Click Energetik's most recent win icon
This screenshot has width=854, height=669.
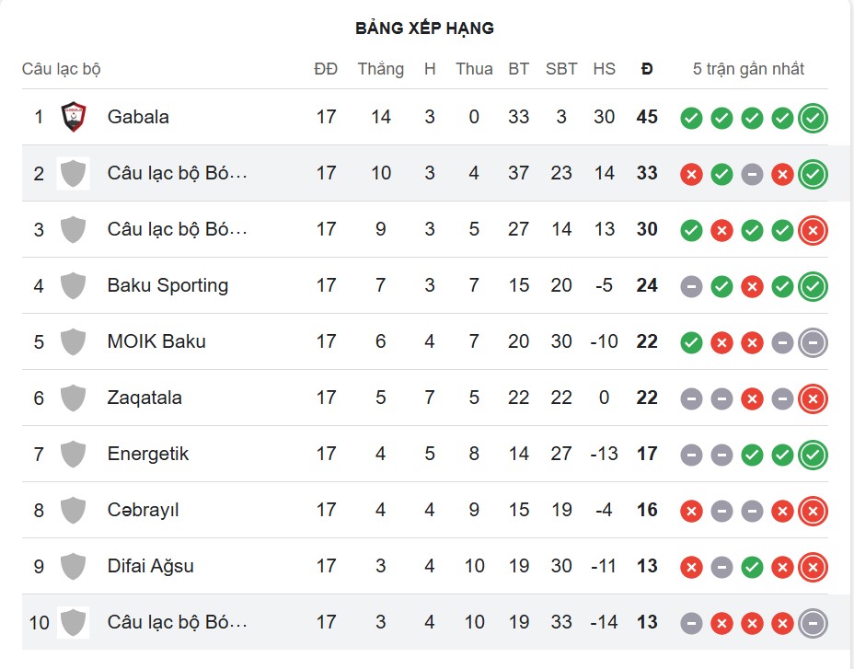813,455
